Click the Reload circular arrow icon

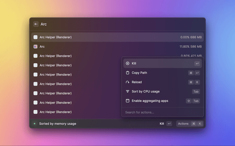point(127,82)
